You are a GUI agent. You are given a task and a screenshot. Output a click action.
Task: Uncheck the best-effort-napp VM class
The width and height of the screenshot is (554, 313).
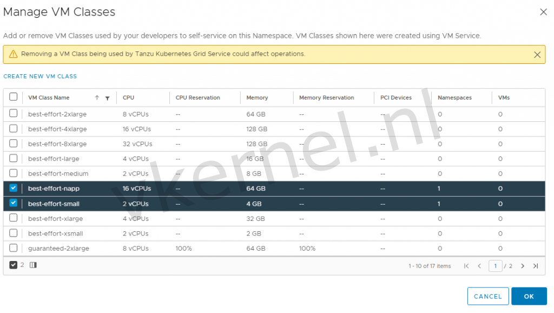pyautogui.click(x=14, y=188)
